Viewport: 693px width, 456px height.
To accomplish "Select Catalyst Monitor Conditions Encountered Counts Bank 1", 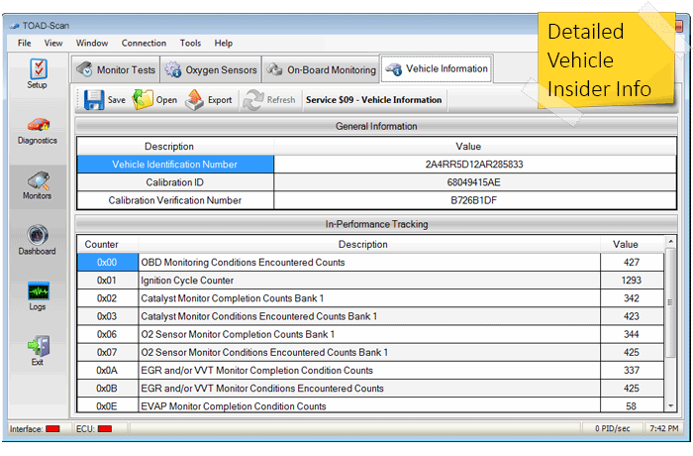I will (x=370, y=316).
